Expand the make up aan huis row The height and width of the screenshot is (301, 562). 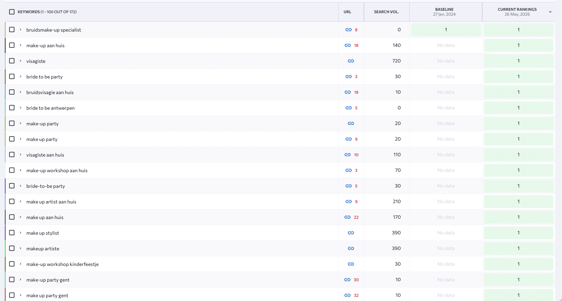pos(20,217)
